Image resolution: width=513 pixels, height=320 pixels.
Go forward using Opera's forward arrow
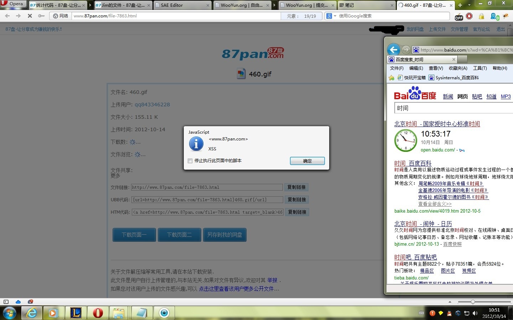tap(19, 16)
